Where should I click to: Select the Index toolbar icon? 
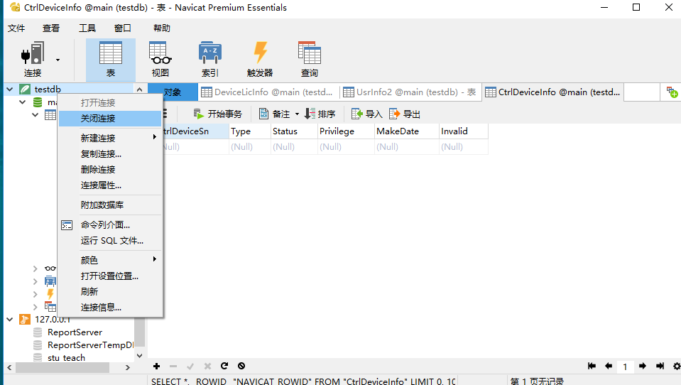[x=210, y=60]
